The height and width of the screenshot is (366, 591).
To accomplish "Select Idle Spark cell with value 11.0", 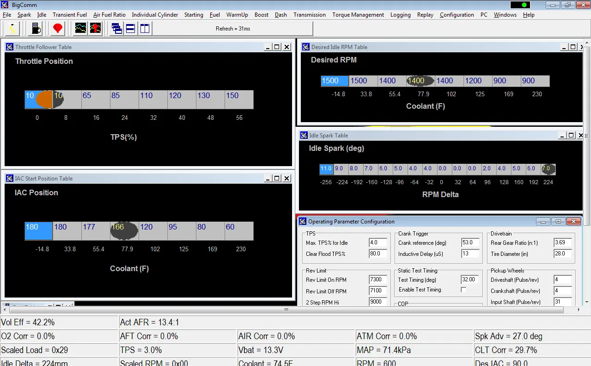I will click(326, 169).
